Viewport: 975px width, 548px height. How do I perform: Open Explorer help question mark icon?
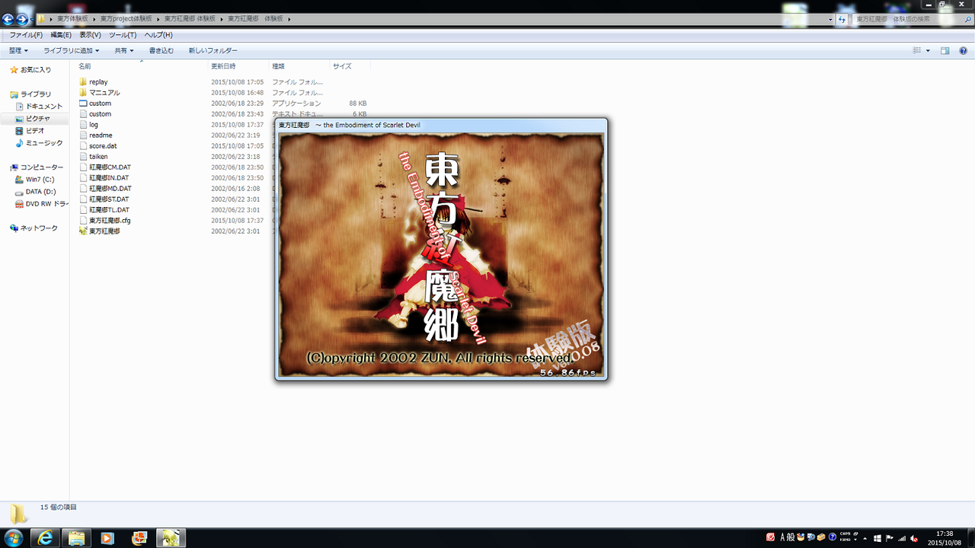coord(964,50)
